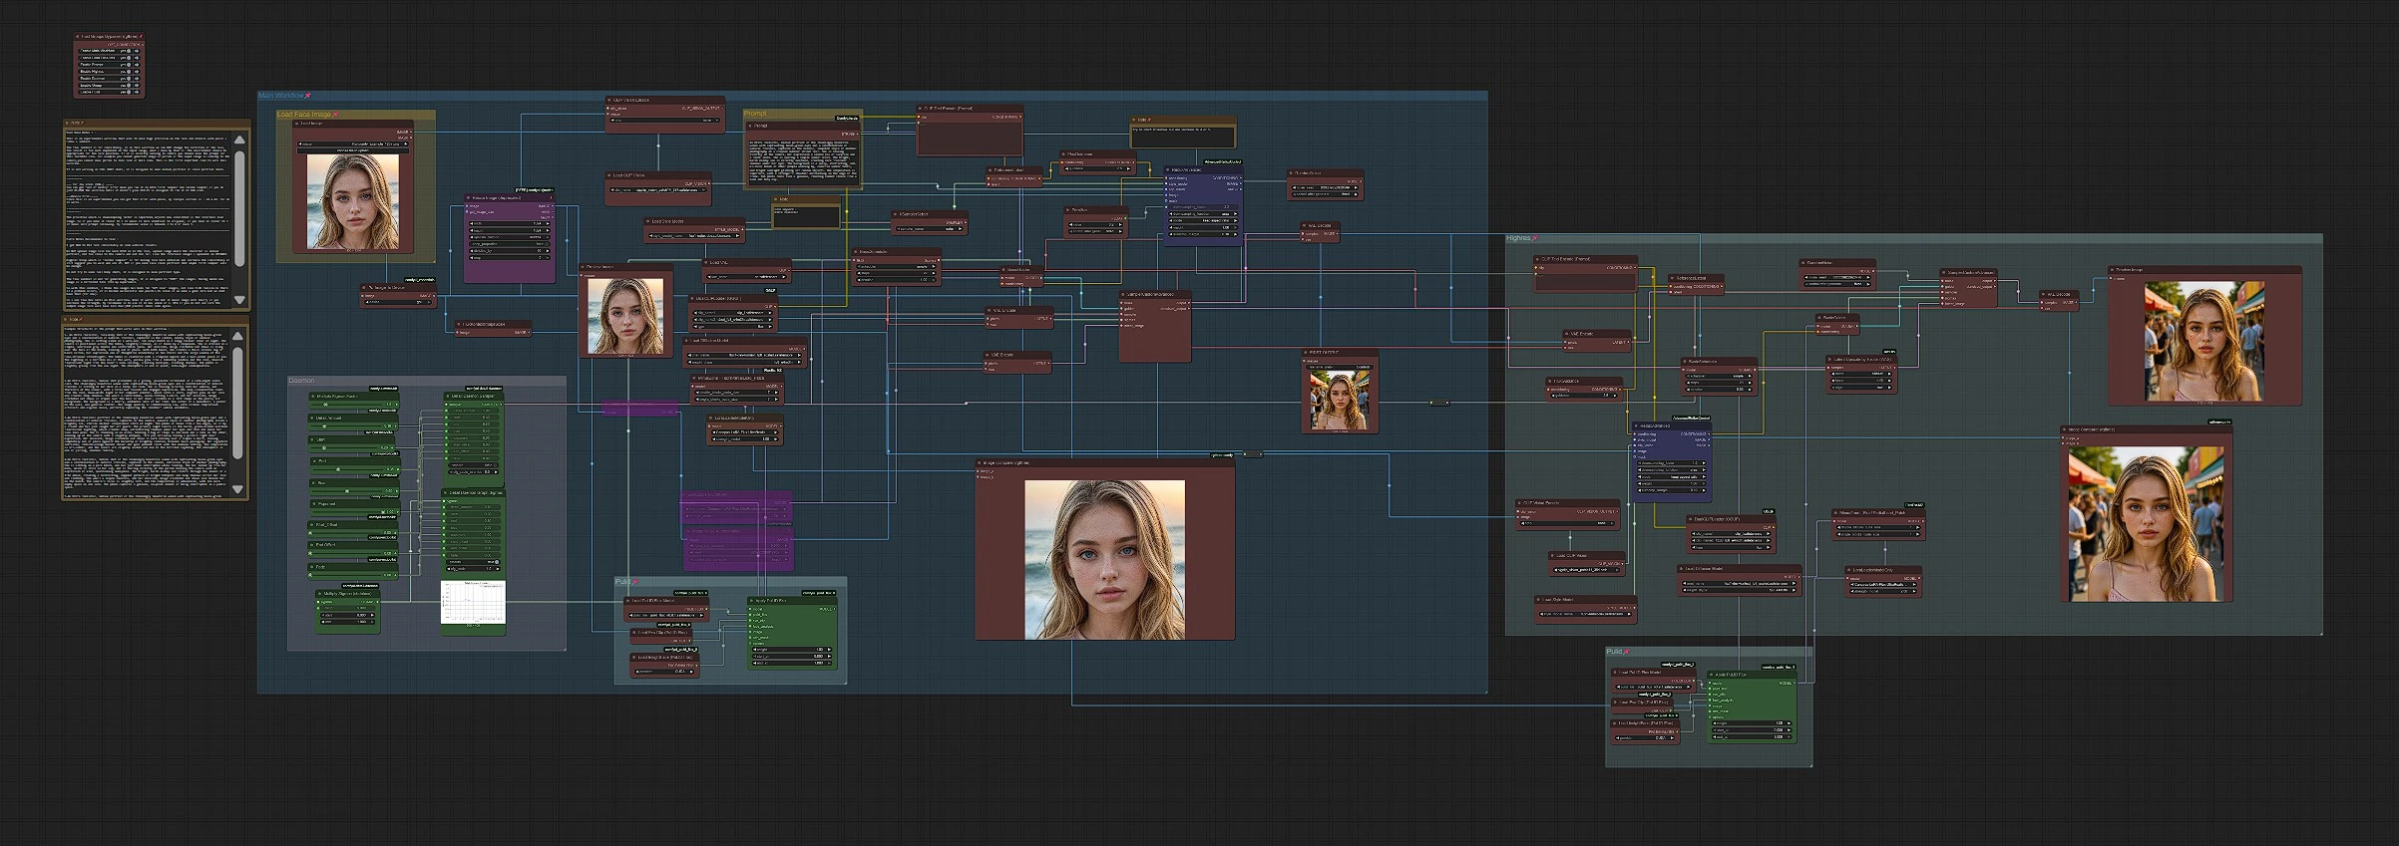Jump to Highres group via arrow icon

click(x=137, y=72)
